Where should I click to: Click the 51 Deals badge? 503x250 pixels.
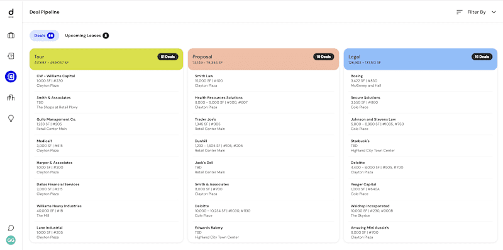click(x=168, y=57)
